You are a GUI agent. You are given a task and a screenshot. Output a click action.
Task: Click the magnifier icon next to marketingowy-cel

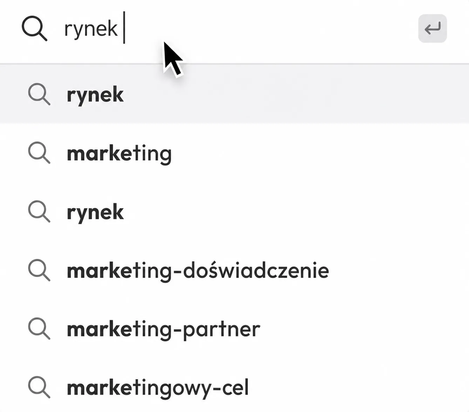click(x=39, y=387)
